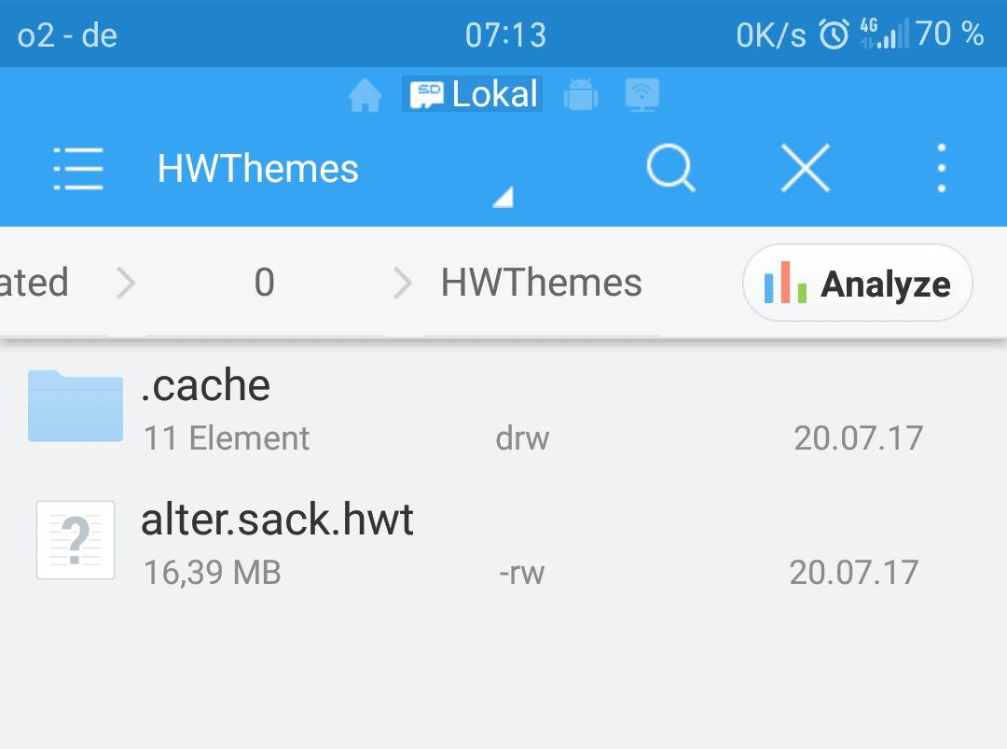
Task: Select the HWThemes breadcrumb entry
Action: click(542, 282)
